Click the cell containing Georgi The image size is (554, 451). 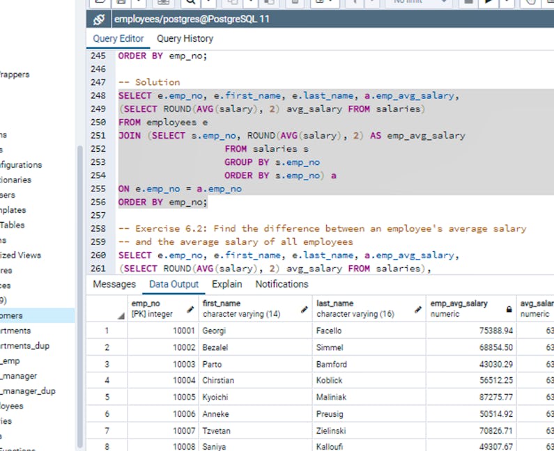256,331
